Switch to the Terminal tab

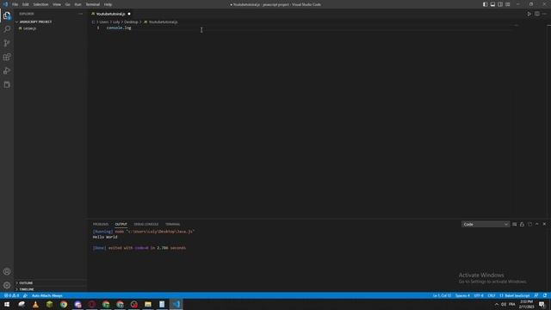click(172, 224)
